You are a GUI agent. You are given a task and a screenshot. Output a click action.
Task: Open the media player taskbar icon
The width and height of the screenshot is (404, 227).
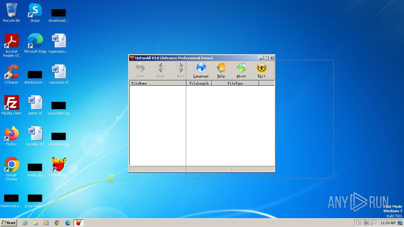pos(46,223)
